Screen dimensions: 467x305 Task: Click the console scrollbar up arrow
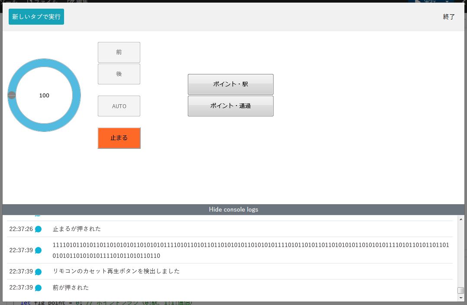click(461, 218)
